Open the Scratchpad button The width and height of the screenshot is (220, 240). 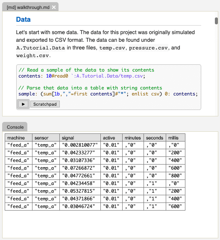pyautogui.click(x=45, y=104)
